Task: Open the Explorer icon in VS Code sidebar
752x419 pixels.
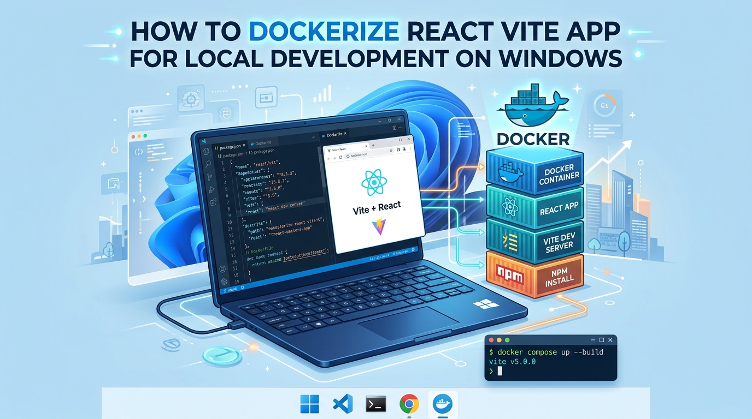Action: [x=207, y=151]
